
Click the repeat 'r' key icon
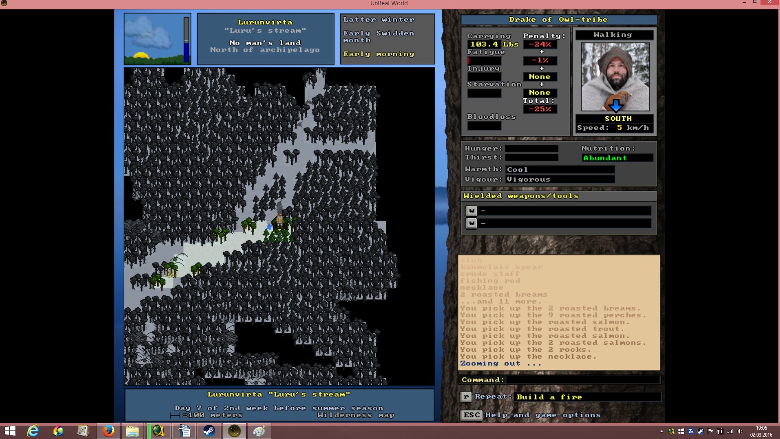466,397
